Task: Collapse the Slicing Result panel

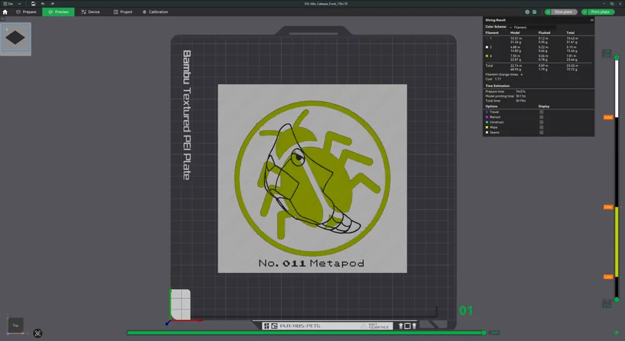Action: (592, 20)
